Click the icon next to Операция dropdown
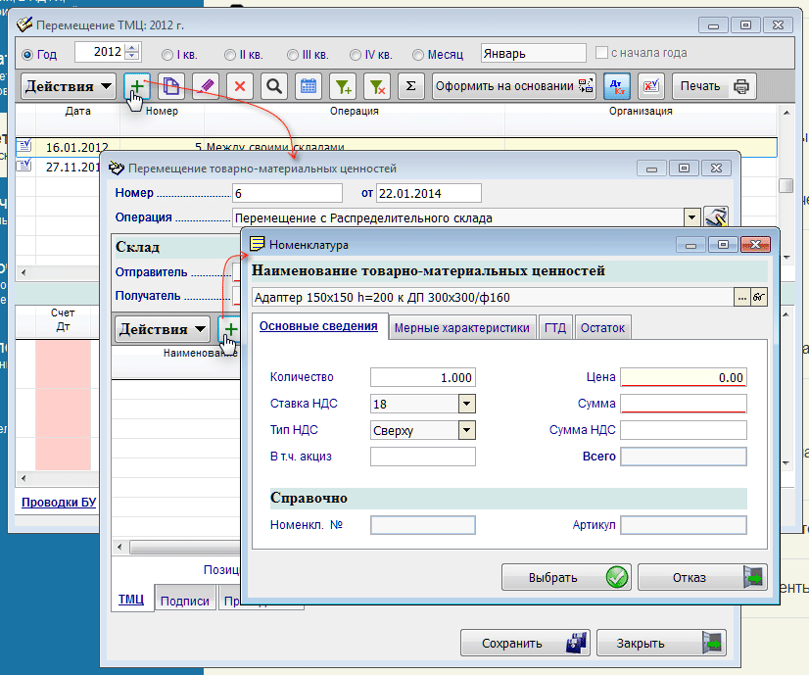The height and width of the screenshot is (675, 809). (x=716, y=217)
